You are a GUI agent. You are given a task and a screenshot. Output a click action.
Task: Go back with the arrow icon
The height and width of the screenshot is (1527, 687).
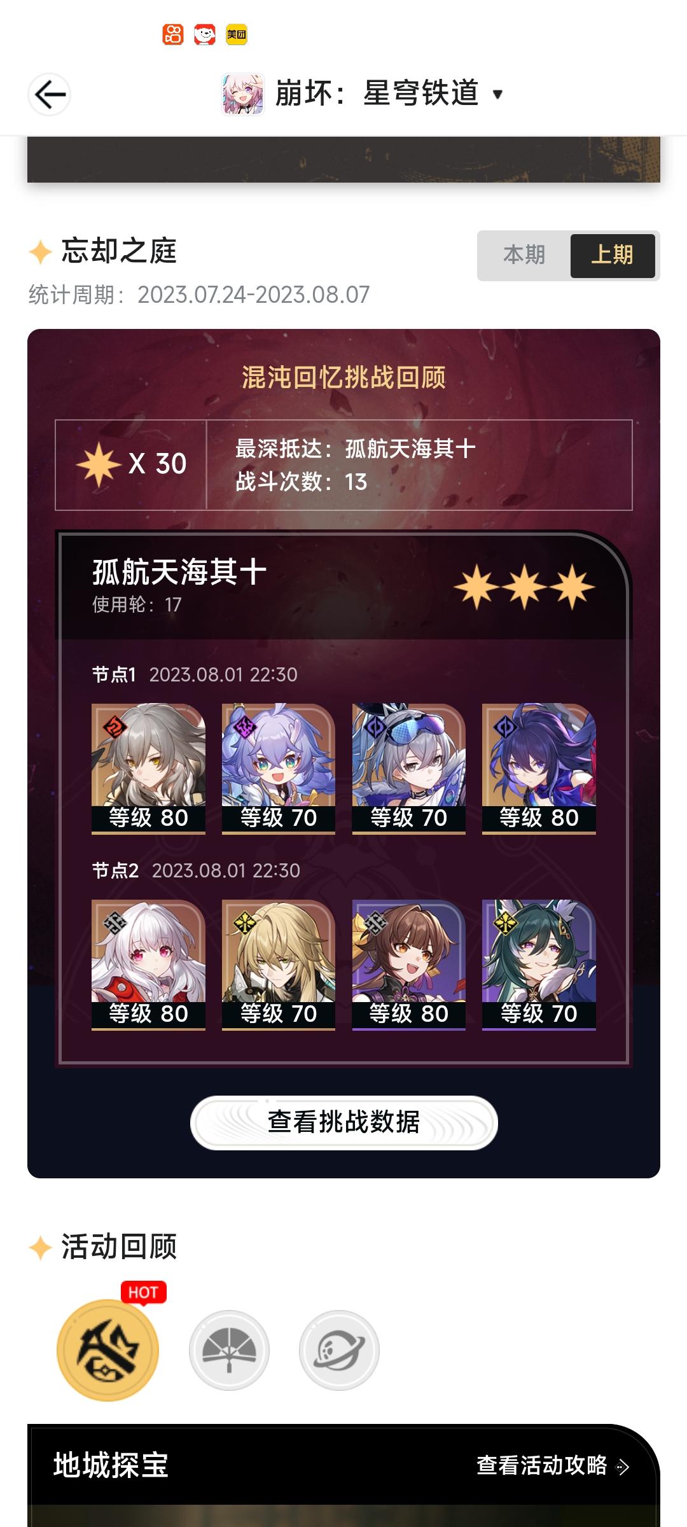[50, 95]
